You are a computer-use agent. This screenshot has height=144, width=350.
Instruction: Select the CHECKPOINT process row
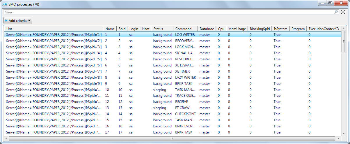185,114
